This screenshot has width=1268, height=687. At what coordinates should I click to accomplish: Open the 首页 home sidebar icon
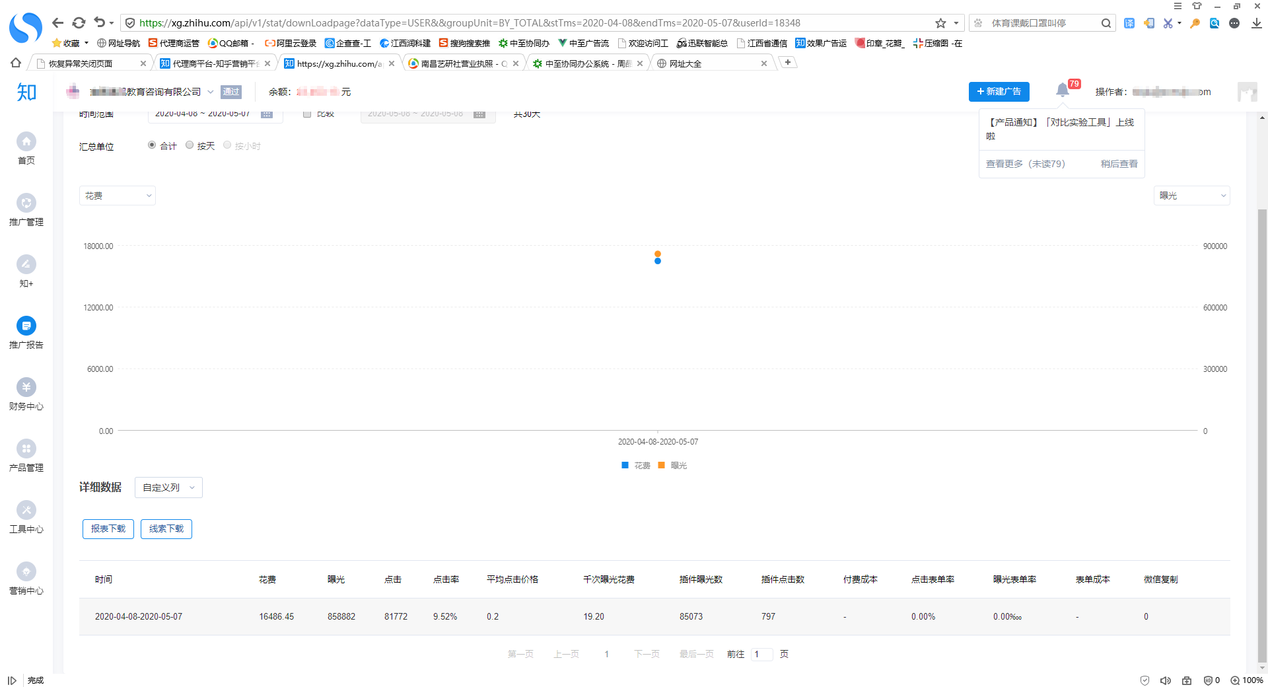tap(26, 141)
